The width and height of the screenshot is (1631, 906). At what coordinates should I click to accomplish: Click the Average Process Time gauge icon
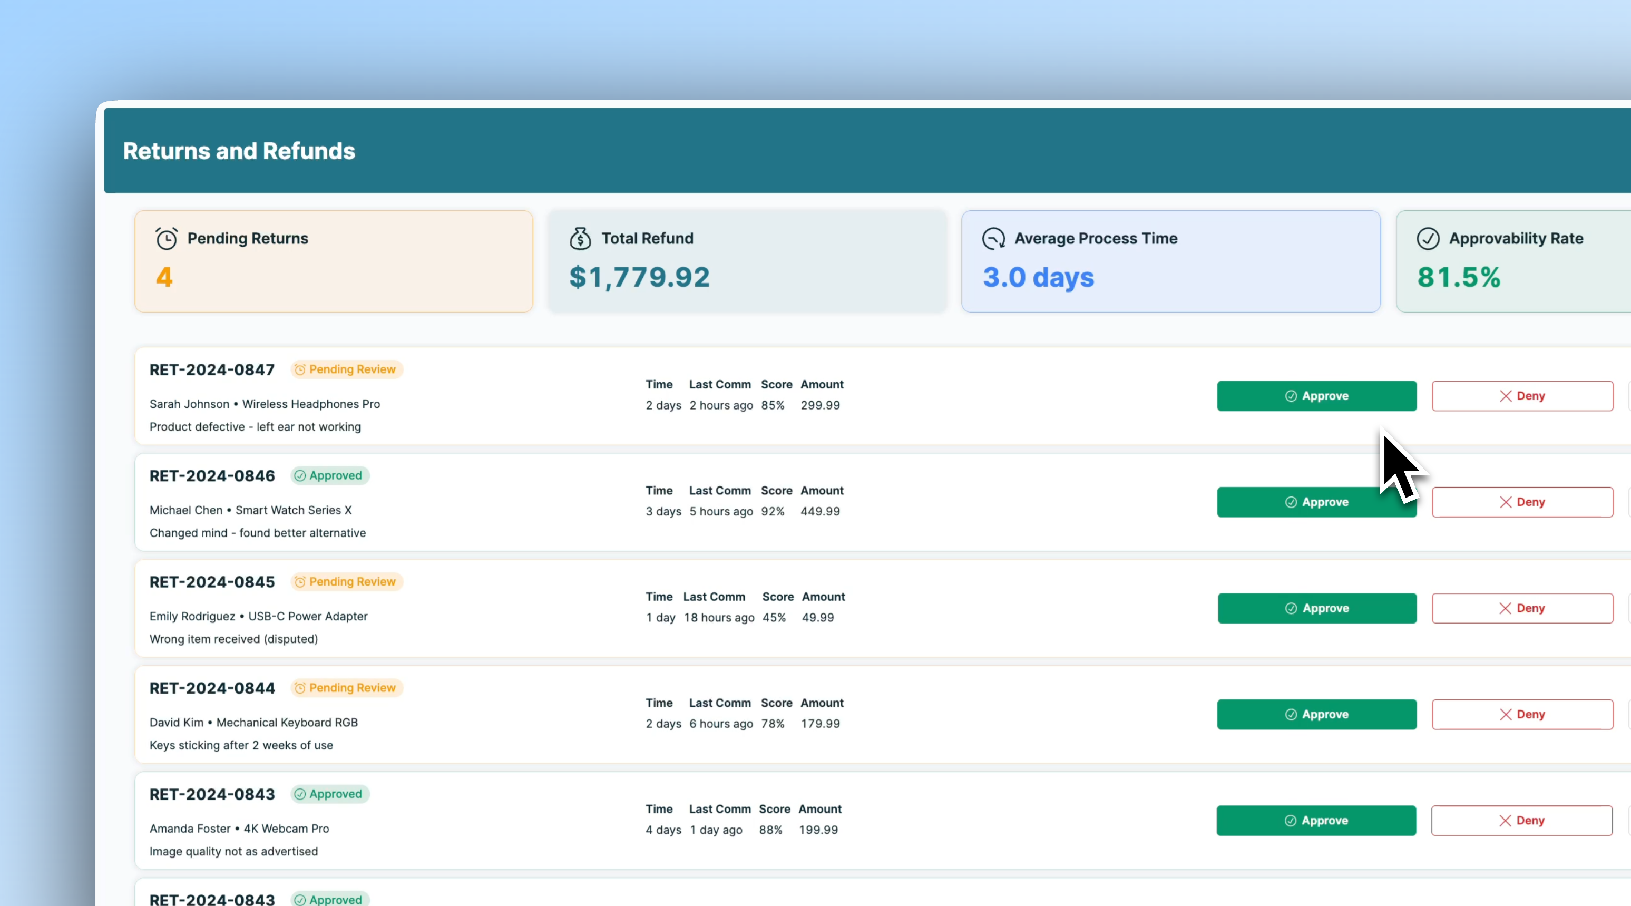(x=993, y=239)
